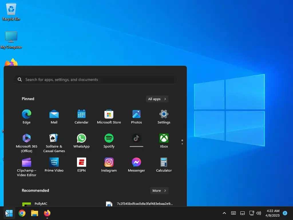The image size is (293, 220).
Task: Open the clock showing 4:22 AM
Action: click(272, 213)
